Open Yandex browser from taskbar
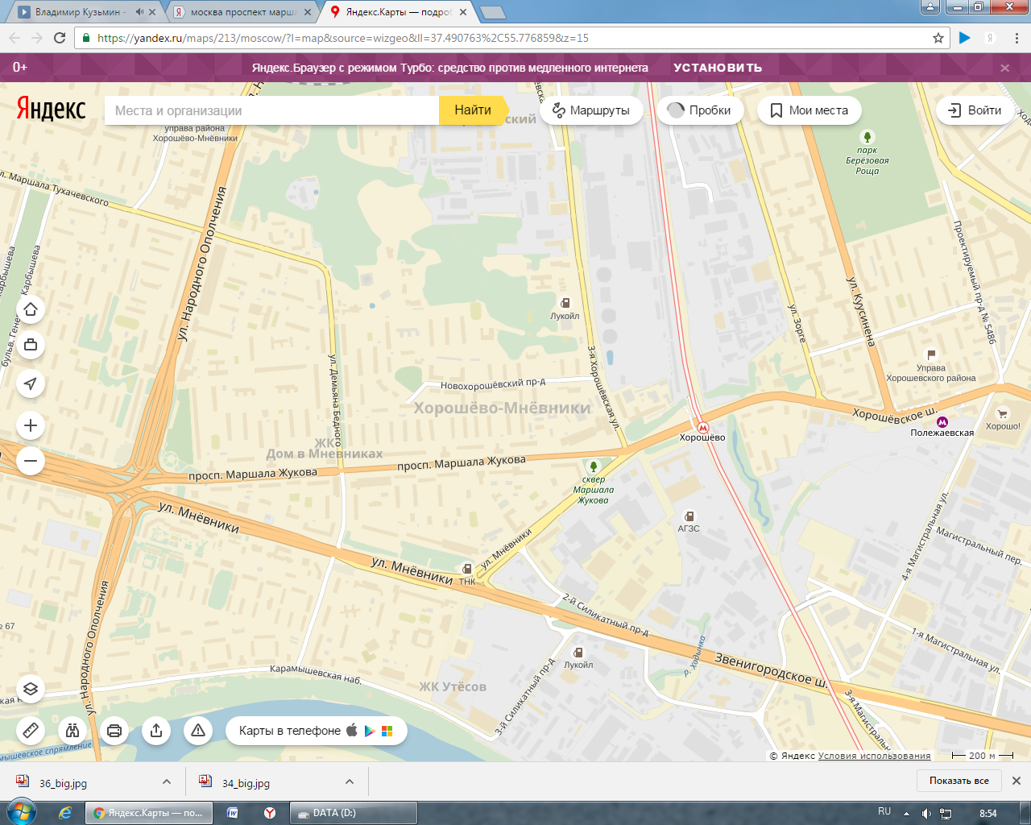 pos(270,813)
